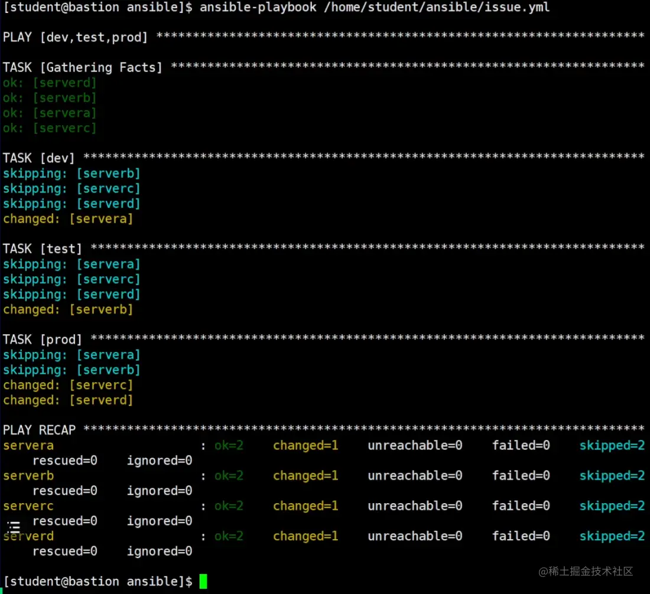Click the TASK [Gathering Facts] header
650x594 pixels.
[82, 67]
